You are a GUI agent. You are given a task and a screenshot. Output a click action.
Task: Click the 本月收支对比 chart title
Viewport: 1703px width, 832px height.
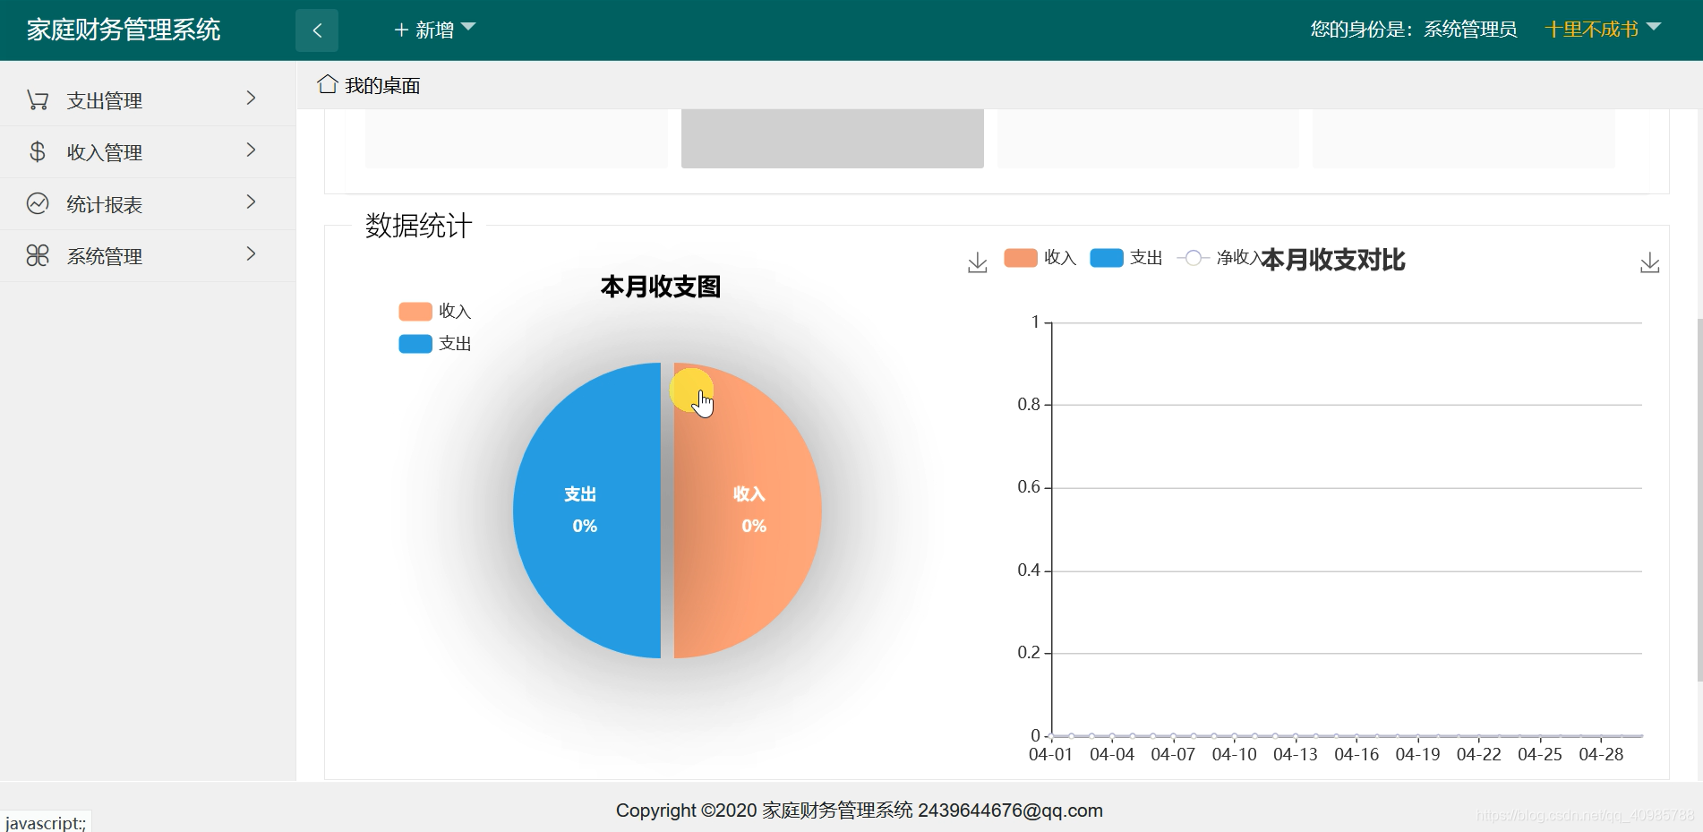pyautogui.click(x=1333, y=260)
